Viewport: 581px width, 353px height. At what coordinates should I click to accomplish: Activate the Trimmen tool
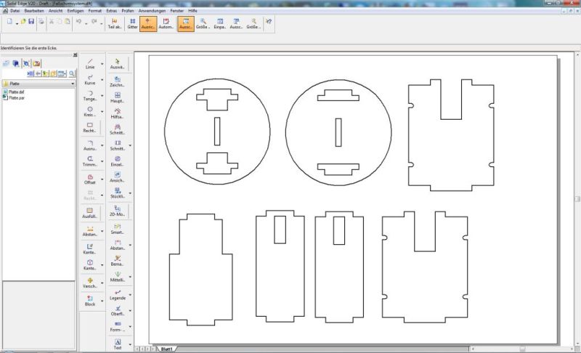[x=90, y=161]
